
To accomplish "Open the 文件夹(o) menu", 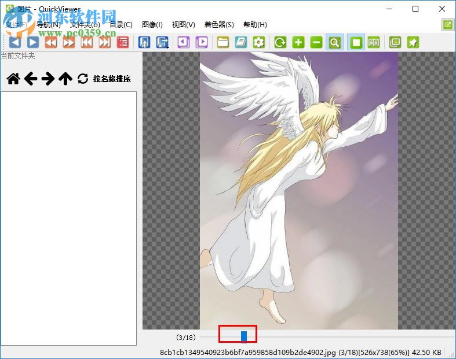I will tap(85, 25).
